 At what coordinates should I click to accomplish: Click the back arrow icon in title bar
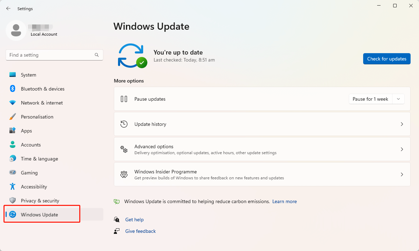coord(8,8)
